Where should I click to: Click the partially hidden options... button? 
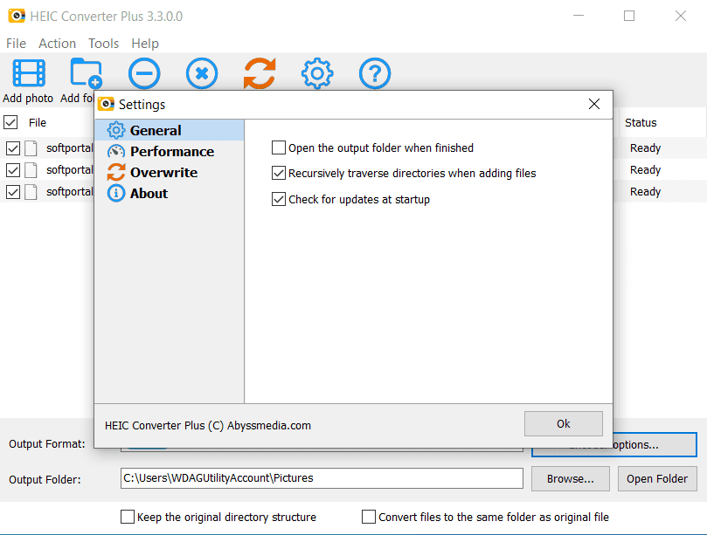click(x=655, y=444)
